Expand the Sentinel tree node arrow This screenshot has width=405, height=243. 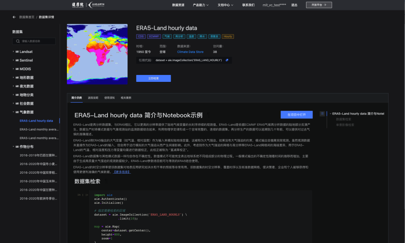click(13, 60)
